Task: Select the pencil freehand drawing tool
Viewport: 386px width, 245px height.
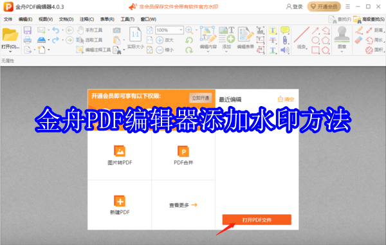Action: tap(359, 30)
